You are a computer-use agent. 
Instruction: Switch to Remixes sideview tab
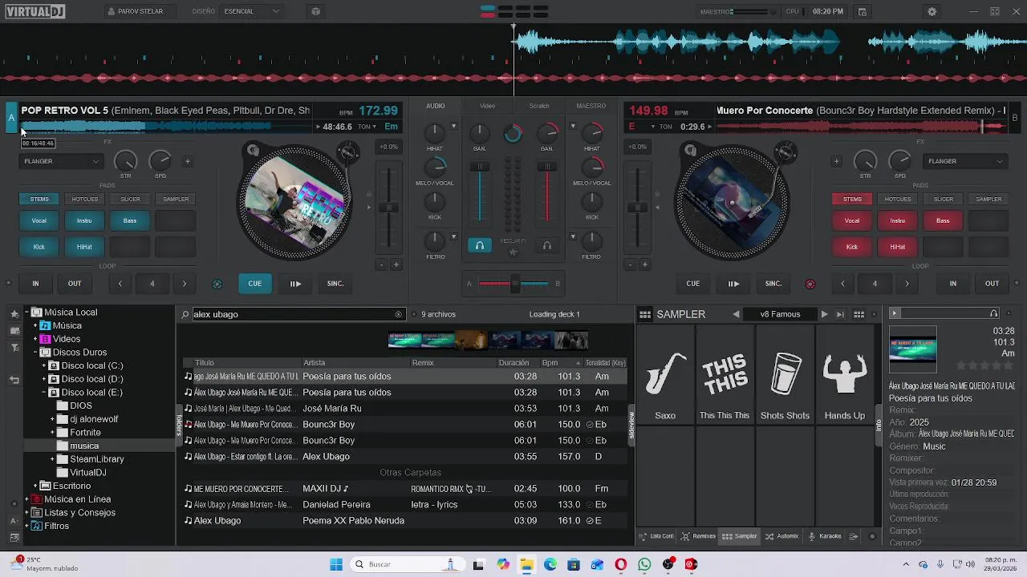[698, 536]
